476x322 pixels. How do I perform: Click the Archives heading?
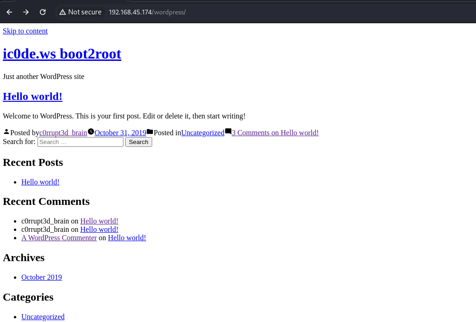pyautogui.click(x=24, y=258)
